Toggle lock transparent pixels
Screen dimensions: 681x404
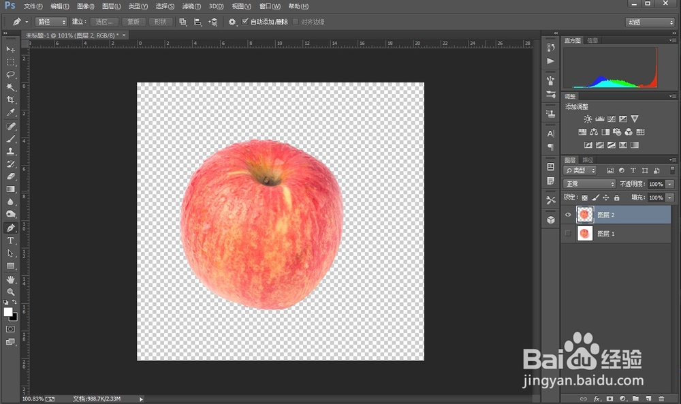point(584,198)
